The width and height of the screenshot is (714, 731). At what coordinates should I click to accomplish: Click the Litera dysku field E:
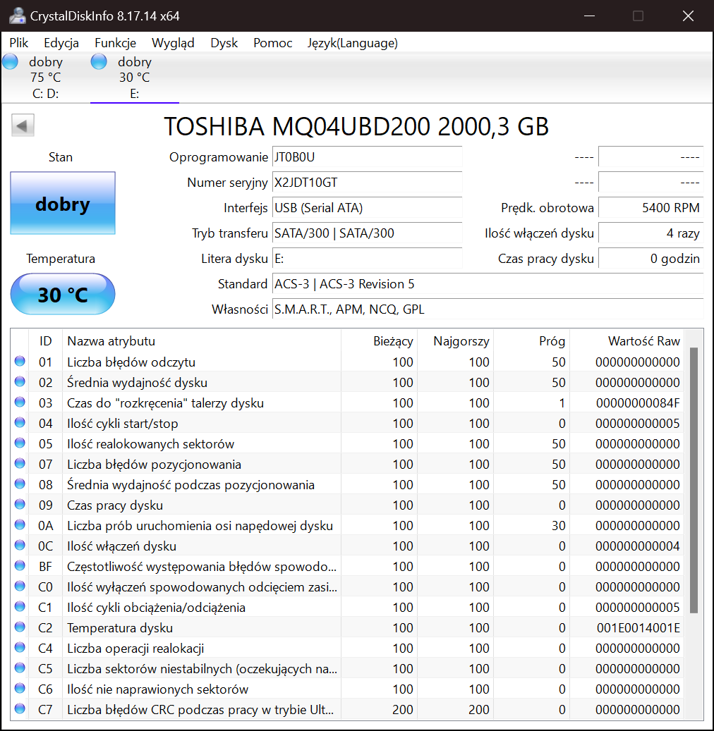[368, 258]
